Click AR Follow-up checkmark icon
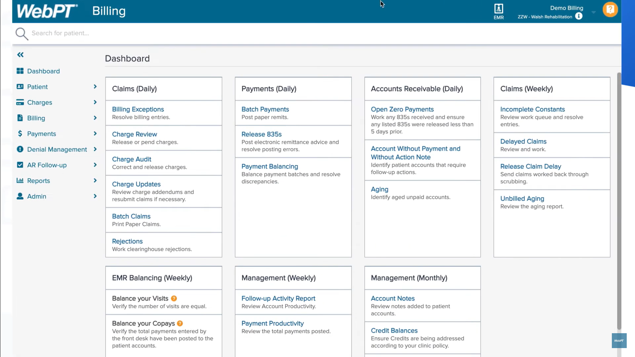The height and width of the screenshot is (357, 635). [20, 165]
